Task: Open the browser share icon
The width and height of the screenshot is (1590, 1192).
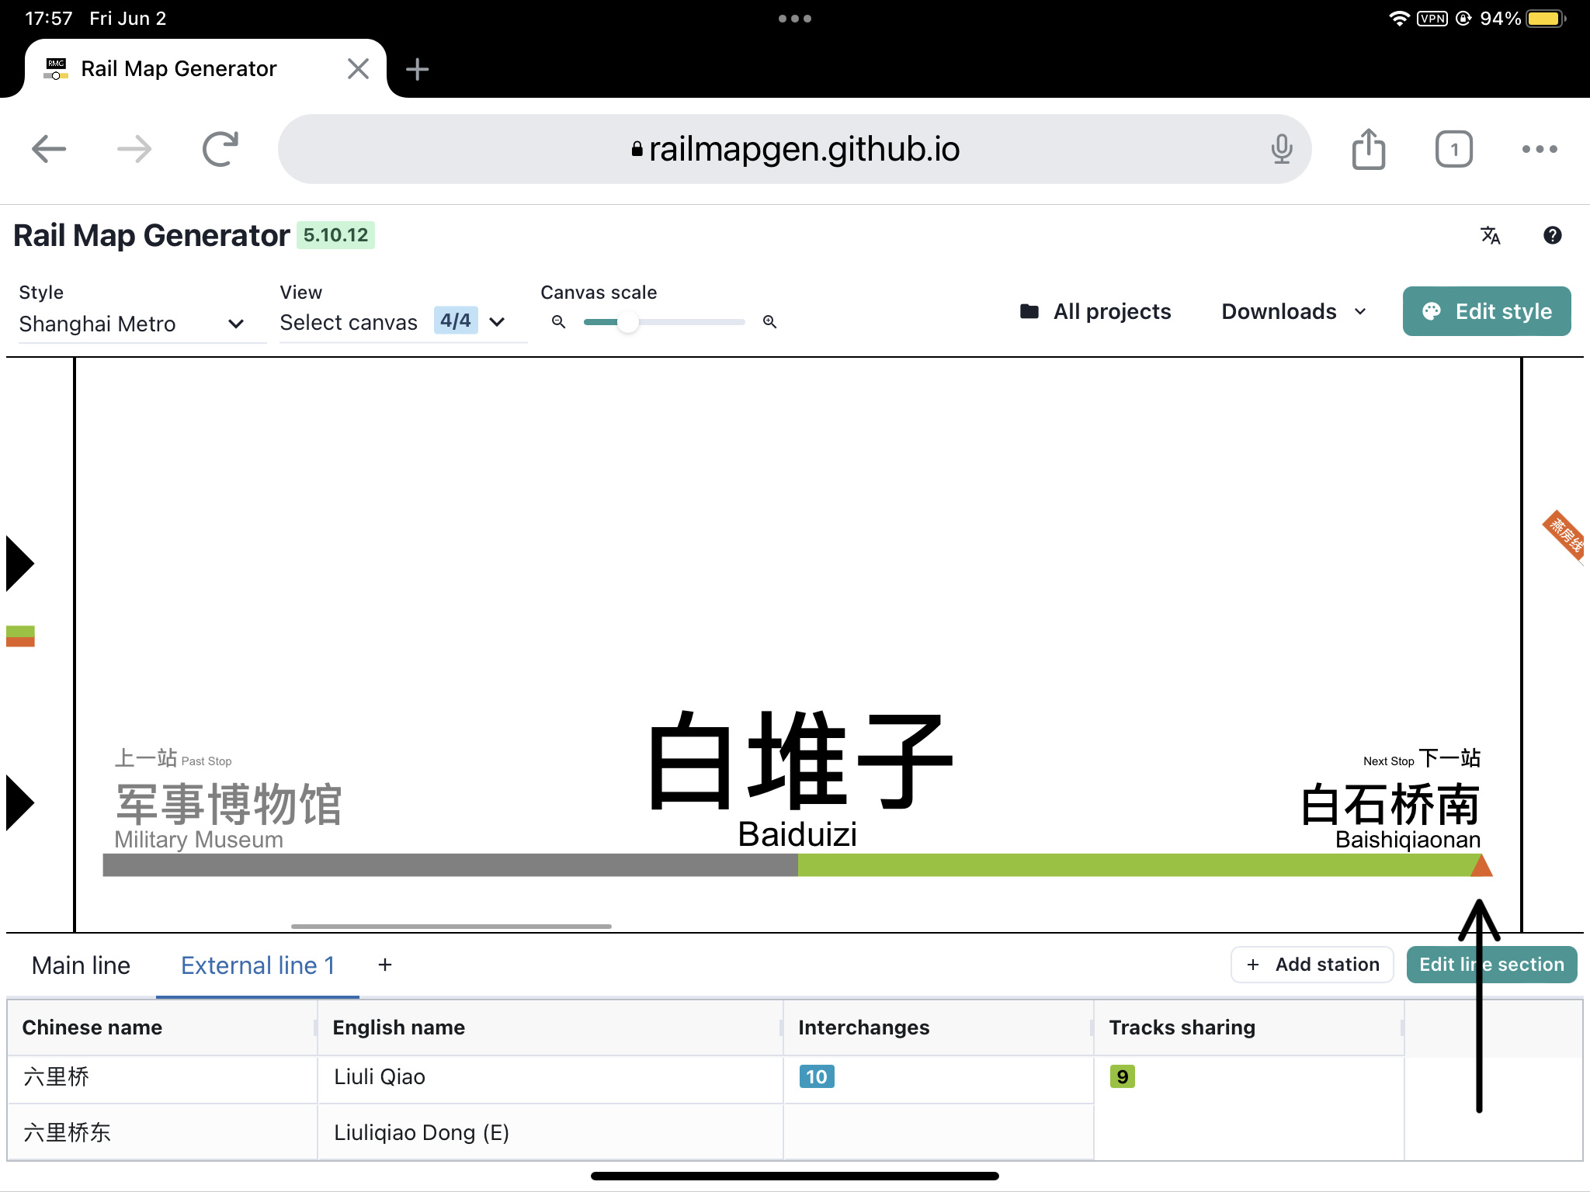Action: point(1369,148)
